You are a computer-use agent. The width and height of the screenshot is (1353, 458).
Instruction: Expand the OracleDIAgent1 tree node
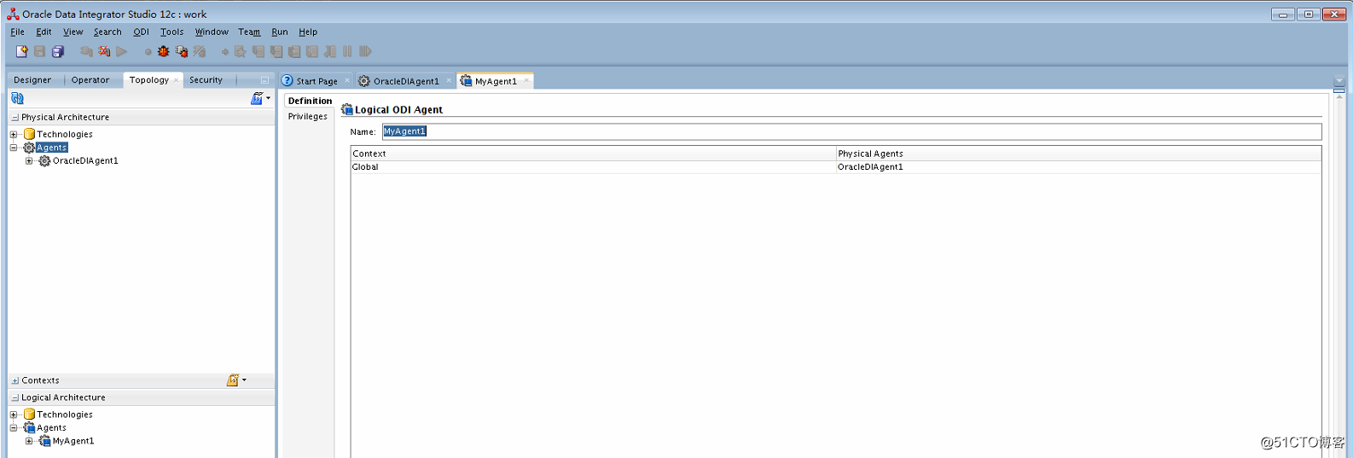(x=29, y=160)
